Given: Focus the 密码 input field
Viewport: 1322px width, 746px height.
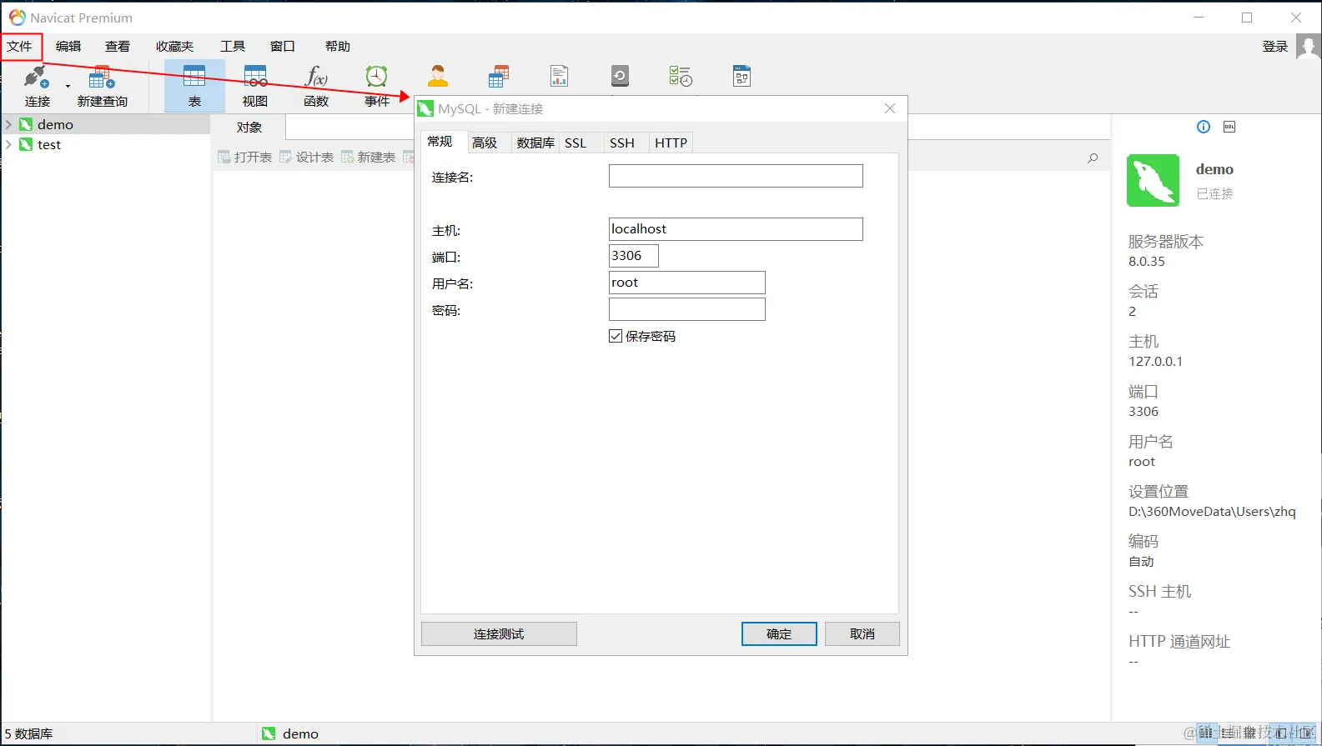Looking at the screenshot, I should [687, 309].
